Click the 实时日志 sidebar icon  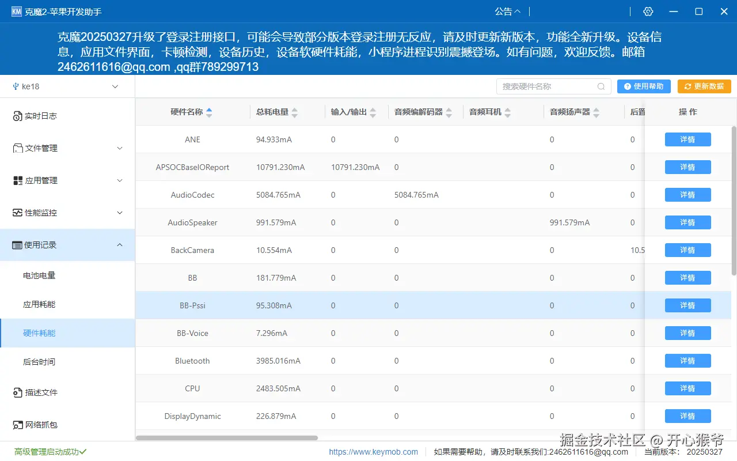17,116
